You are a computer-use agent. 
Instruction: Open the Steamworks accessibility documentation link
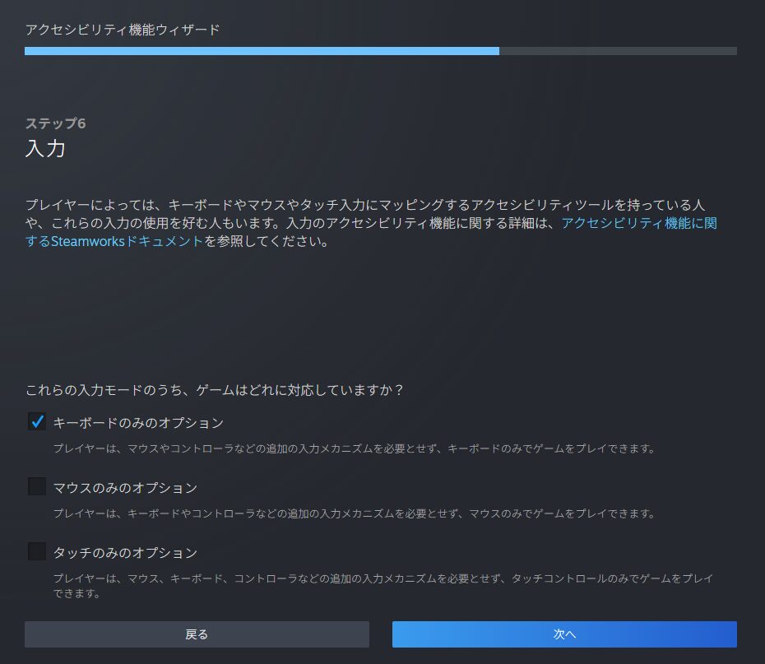tap(638, 223)
